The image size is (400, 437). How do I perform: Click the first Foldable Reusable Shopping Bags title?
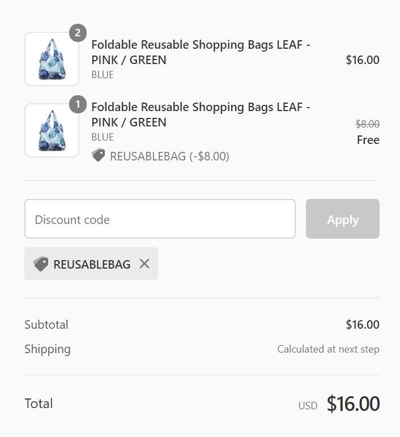point(201,52)
